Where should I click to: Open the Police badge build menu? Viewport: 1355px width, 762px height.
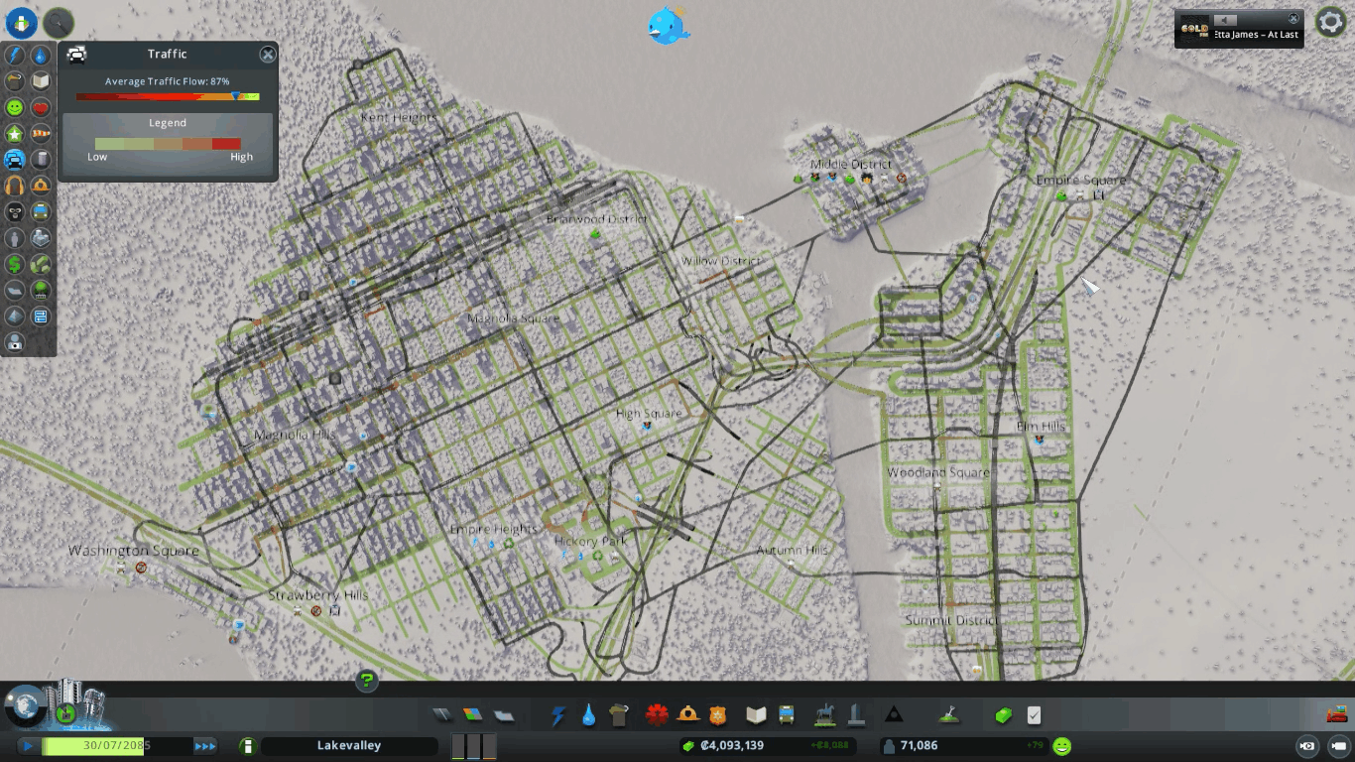[x=718, y=714]
